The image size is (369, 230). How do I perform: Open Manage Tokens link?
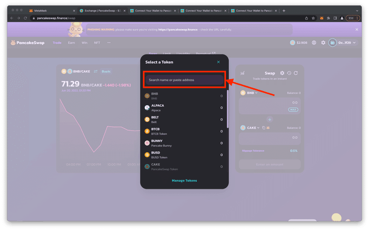(x=184, y=180)
